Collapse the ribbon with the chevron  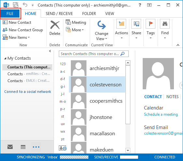coord(178,45)
